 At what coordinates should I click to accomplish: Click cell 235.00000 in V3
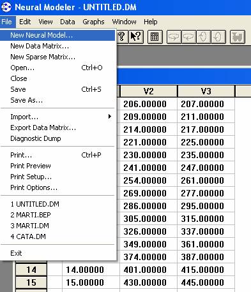[206, 155]
